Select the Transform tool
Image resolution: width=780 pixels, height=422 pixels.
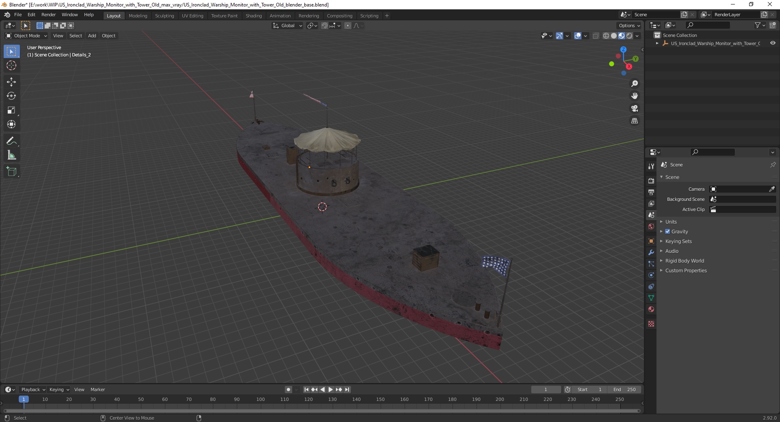coord(11,125)
